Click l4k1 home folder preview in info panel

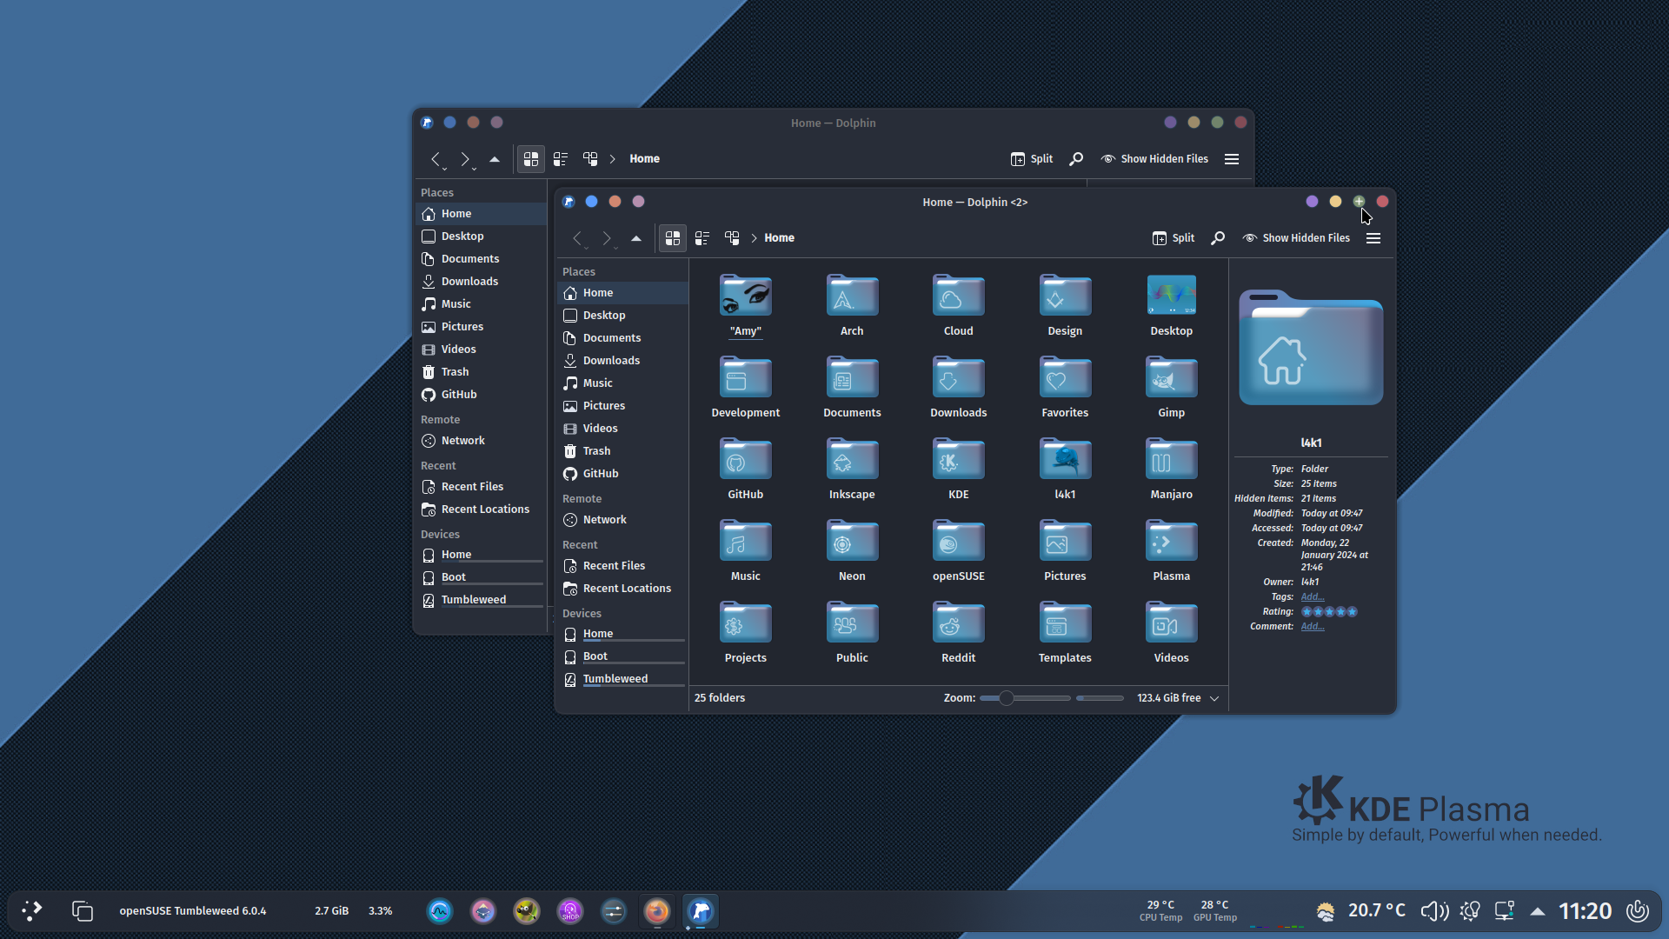[1311, 348]
